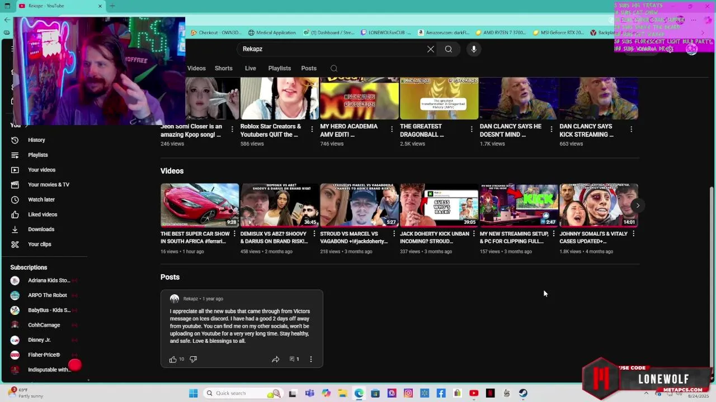Open the AMD RYZEN 7 3700 bookmark
This screenshot has height=402, width=716.
(x=501, y=33)
